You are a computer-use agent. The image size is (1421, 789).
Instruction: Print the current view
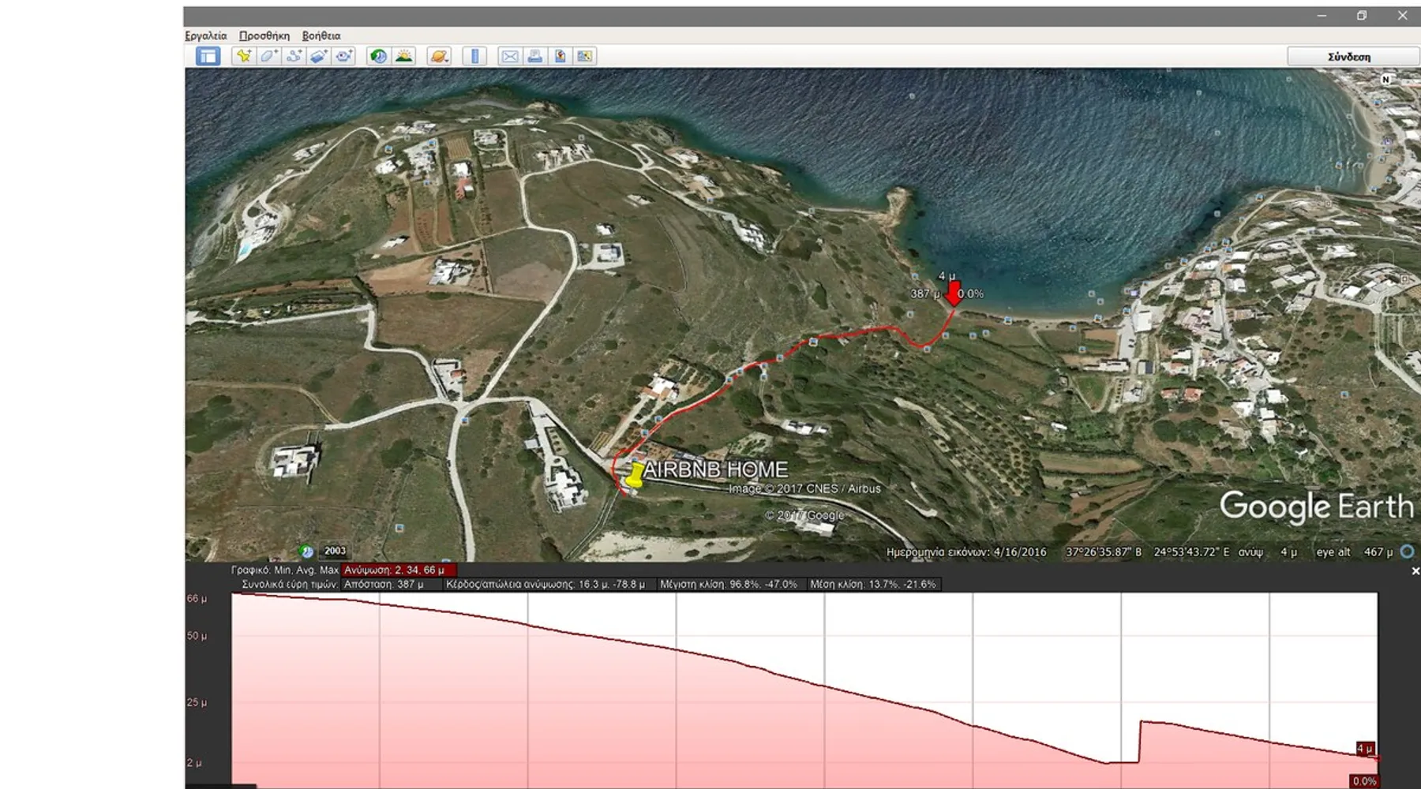point(535,56)
